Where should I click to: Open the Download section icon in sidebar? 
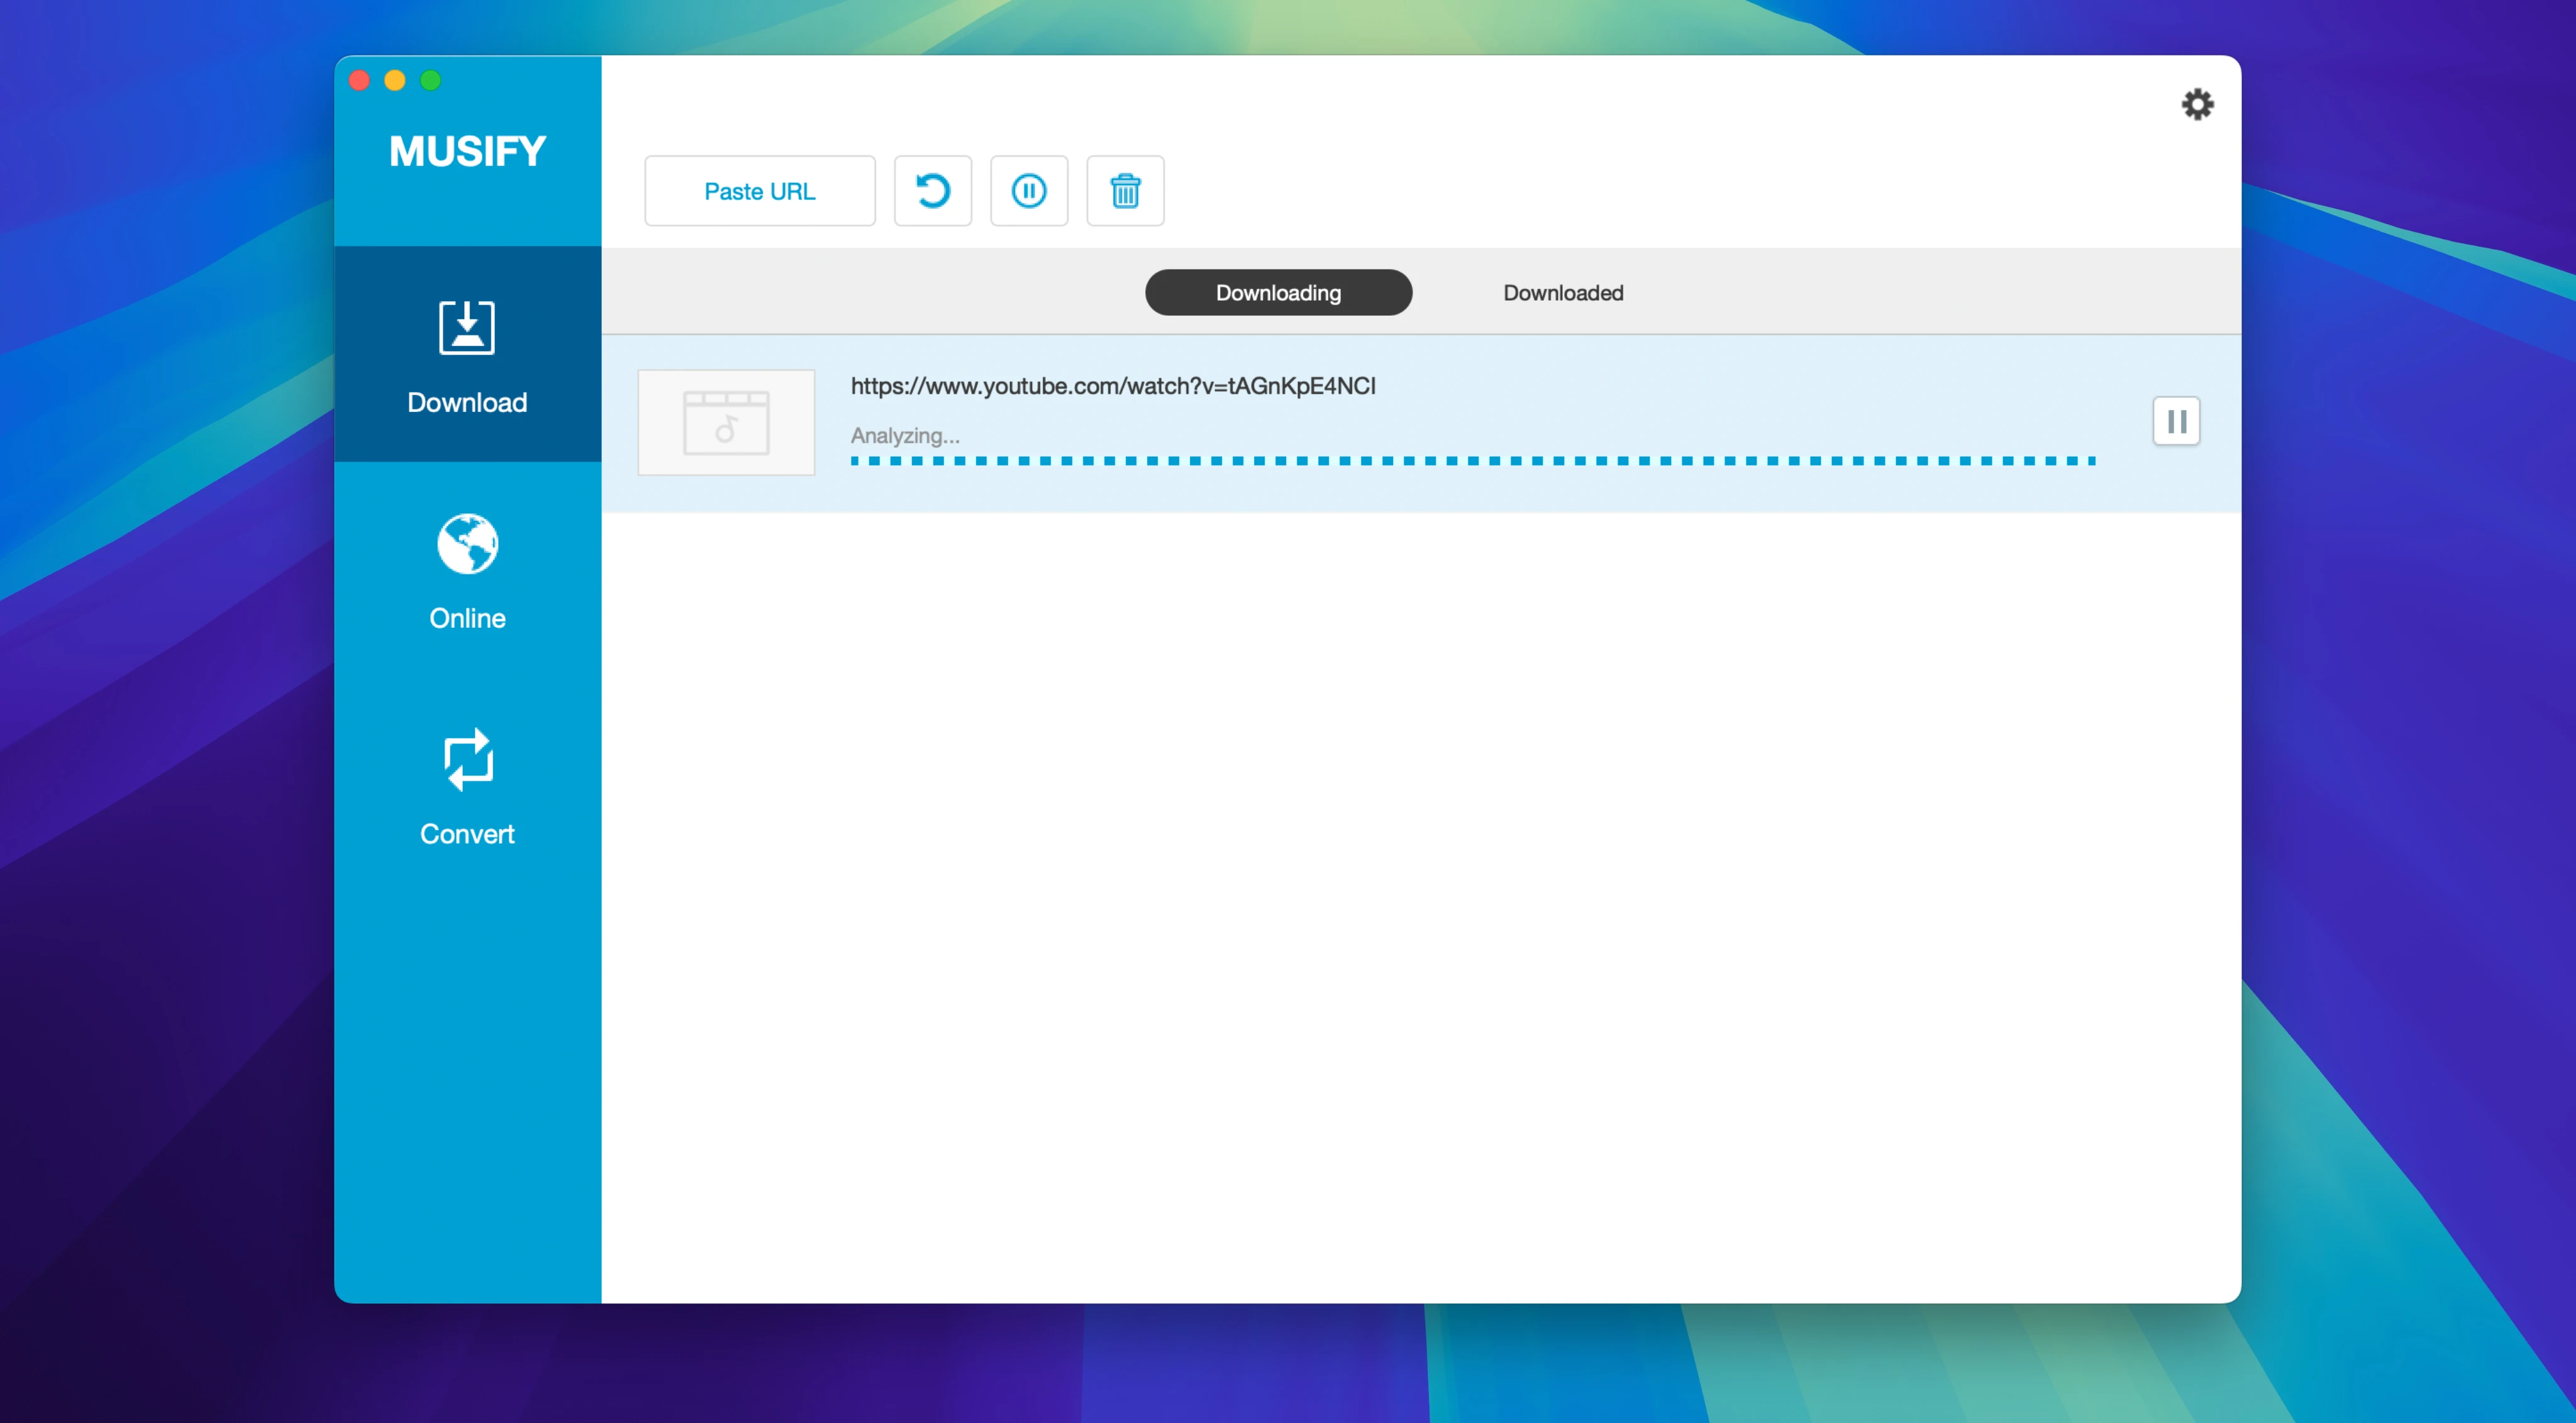point(467,328)
